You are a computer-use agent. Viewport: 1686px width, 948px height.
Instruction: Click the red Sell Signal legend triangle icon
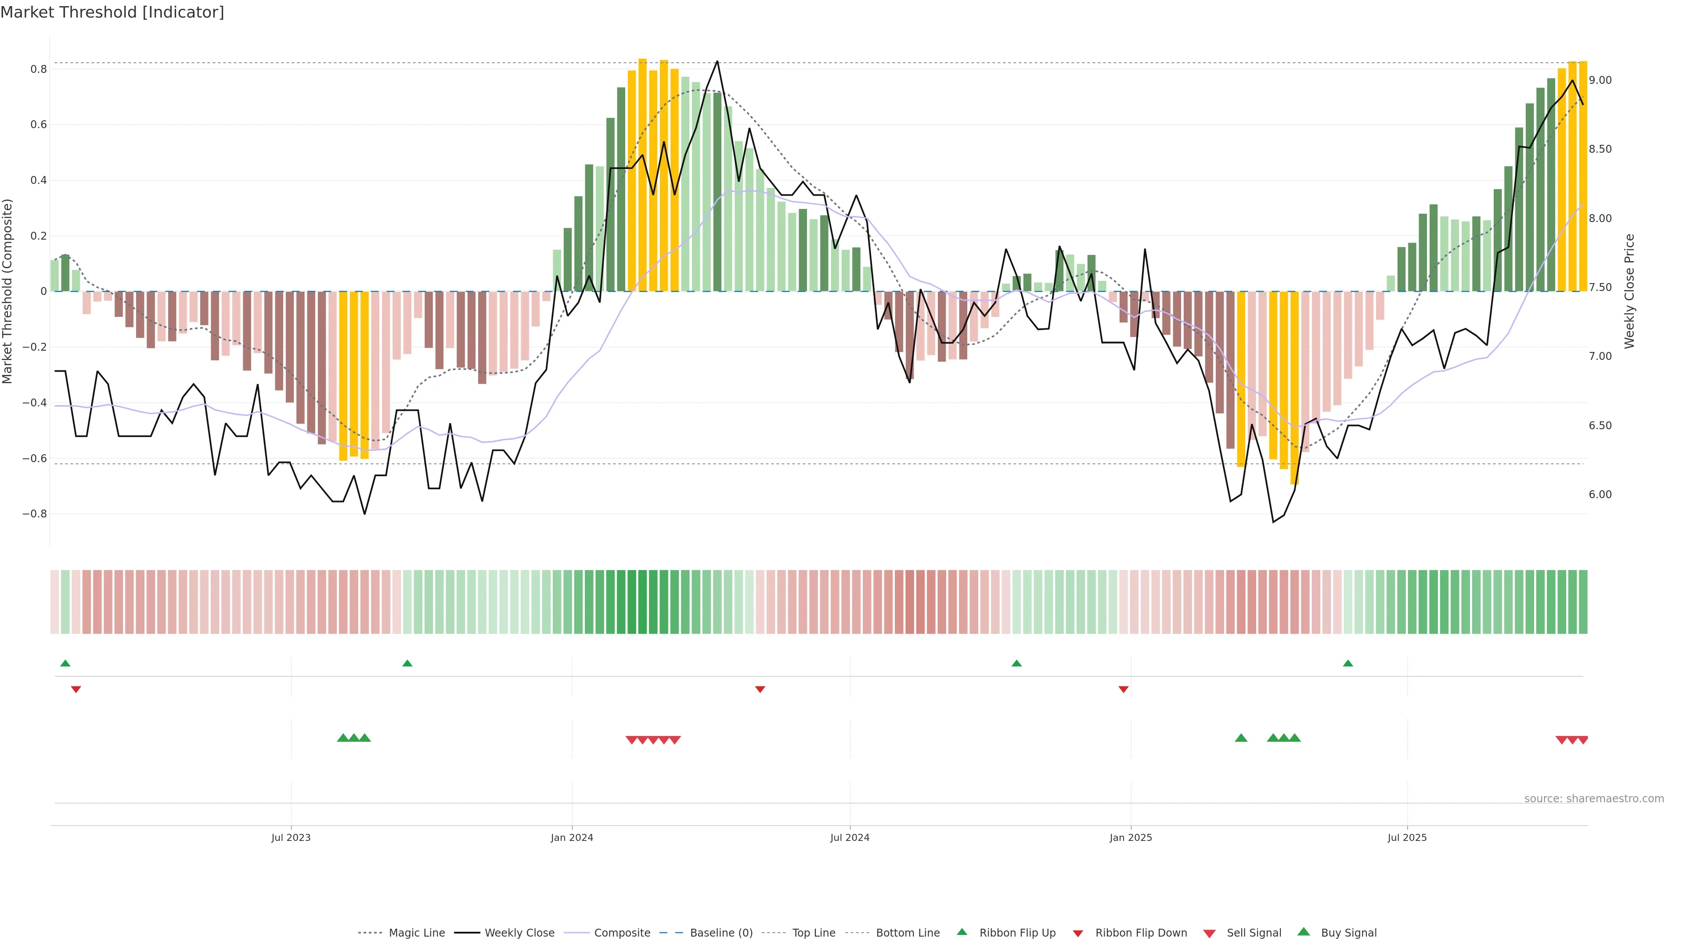[1209, 933]
